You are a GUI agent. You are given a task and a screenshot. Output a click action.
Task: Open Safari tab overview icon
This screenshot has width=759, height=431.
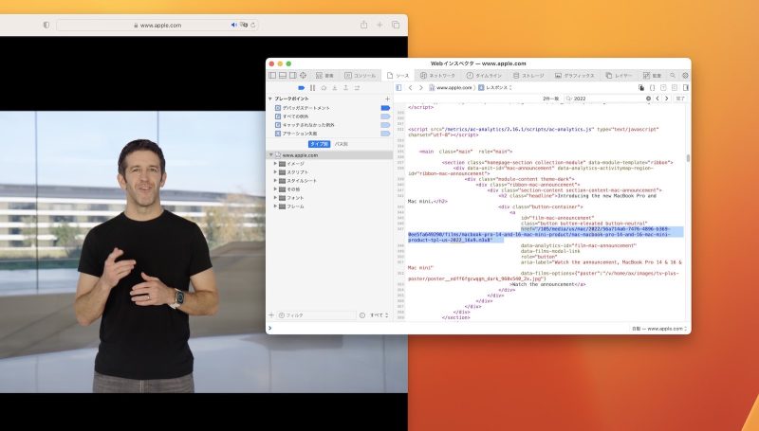click(397, 25)
